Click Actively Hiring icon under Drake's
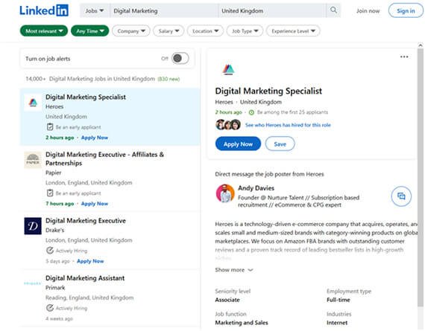Viewport: 425px width, 331px height. [x=50, y=251]
